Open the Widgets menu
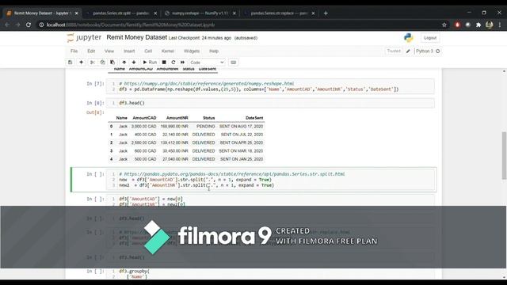This screenshot has height=285, width=507. point(192,51)
